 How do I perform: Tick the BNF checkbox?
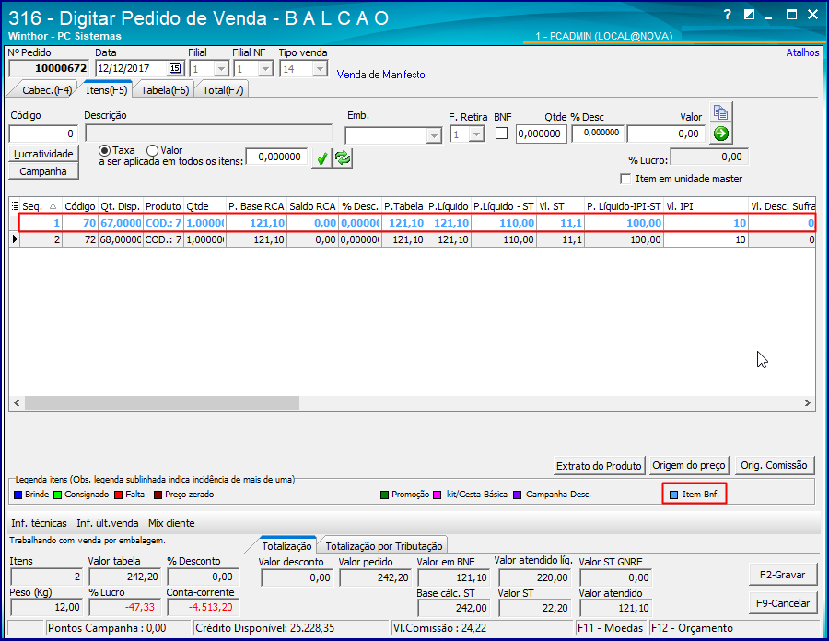click(x=501, y=134)
